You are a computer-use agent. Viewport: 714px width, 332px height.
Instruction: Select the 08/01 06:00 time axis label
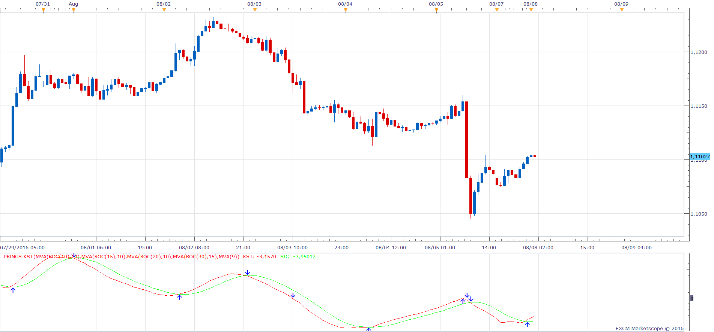coord(96,248)
